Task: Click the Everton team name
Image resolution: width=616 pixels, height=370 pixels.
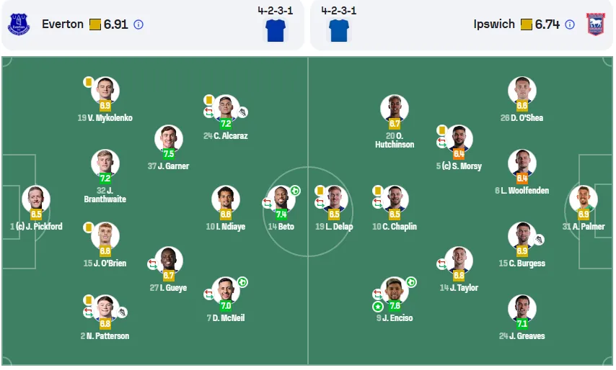Action: pyautogui.click(x=63, y=24)
